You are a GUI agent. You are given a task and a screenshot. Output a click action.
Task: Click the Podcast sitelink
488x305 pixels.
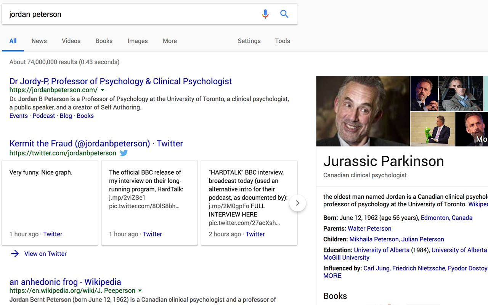pos(43,116)
